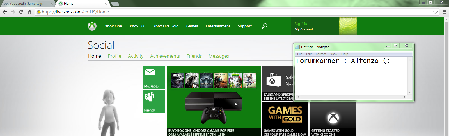Select Diablo game cover

pyautogui.click(x=206, y=80)
